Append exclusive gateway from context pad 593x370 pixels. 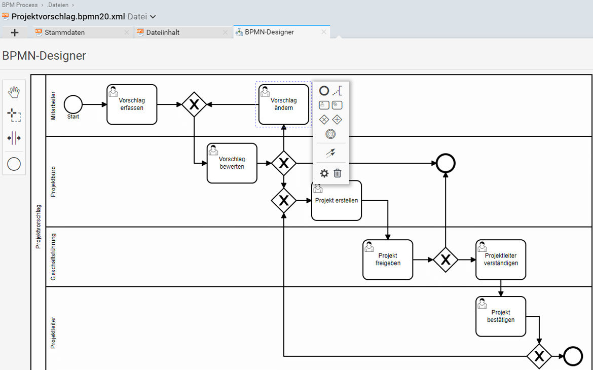click(324, 120)
